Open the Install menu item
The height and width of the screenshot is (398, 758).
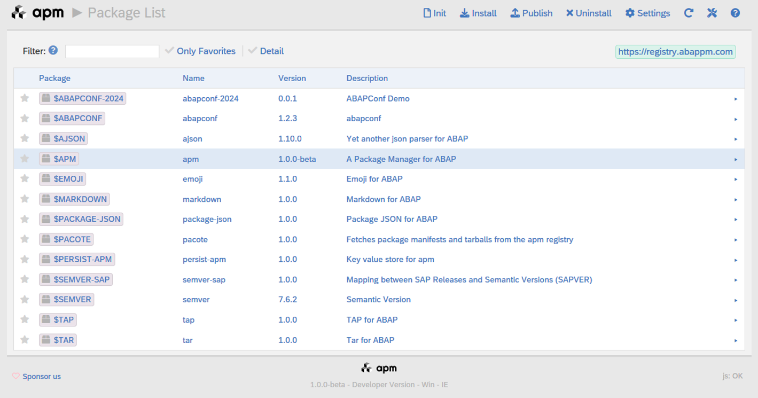[478, 13]
